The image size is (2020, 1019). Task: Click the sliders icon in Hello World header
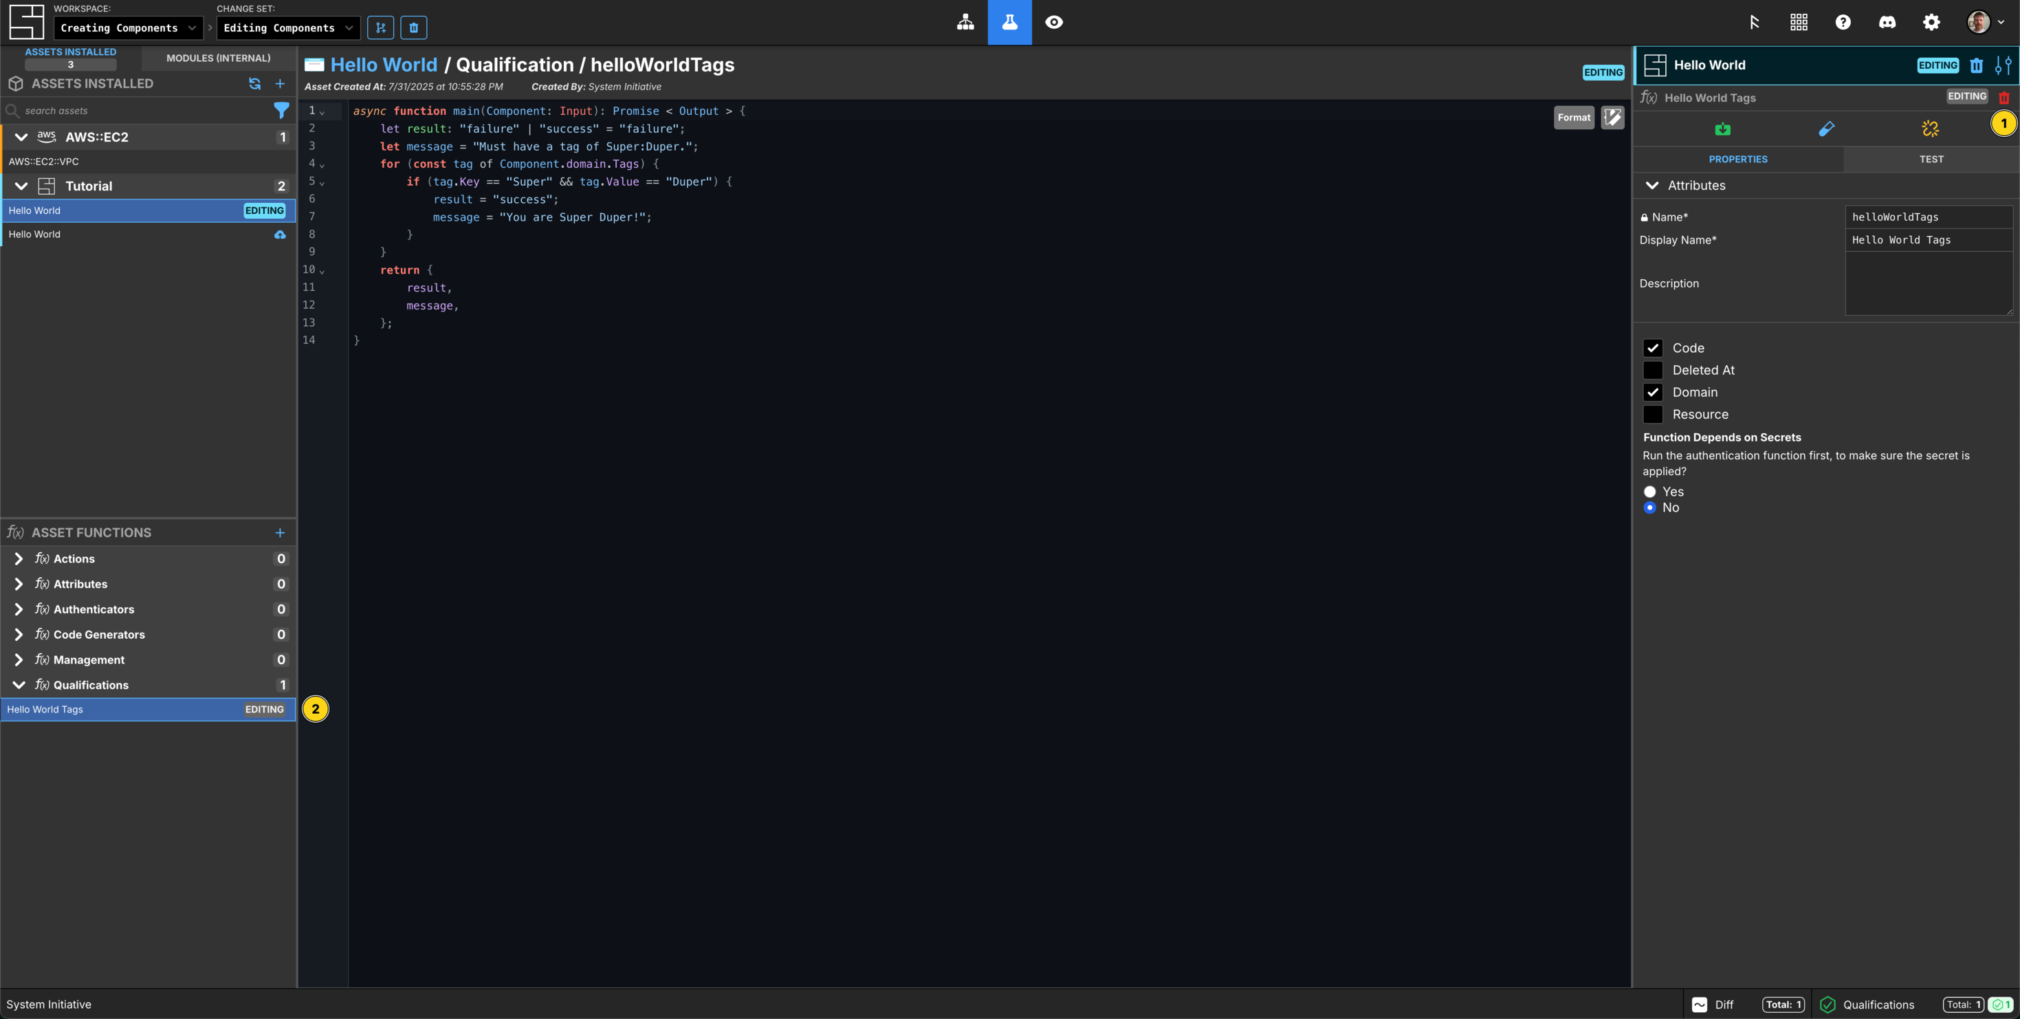2003,65
